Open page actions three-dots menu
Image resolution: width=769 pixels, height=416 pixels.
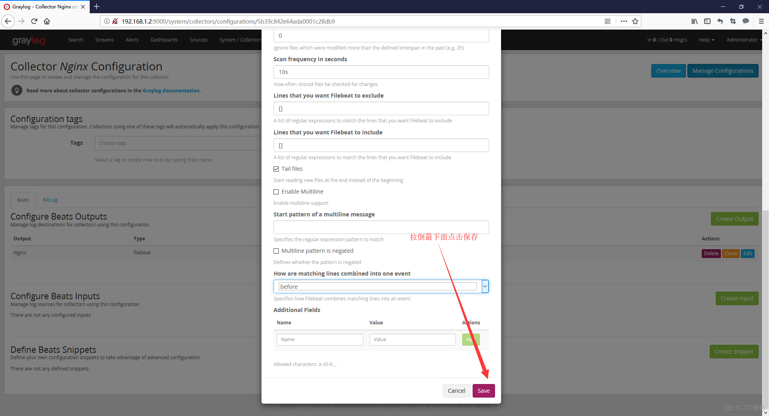click(x=624, y=21)
